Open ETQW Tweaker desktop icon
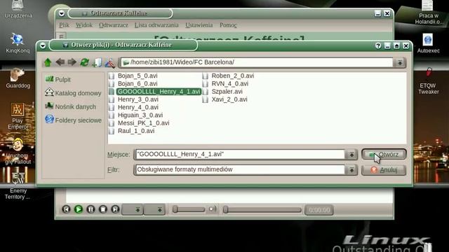The image size is (449, 252). click(x=428, y=81)
